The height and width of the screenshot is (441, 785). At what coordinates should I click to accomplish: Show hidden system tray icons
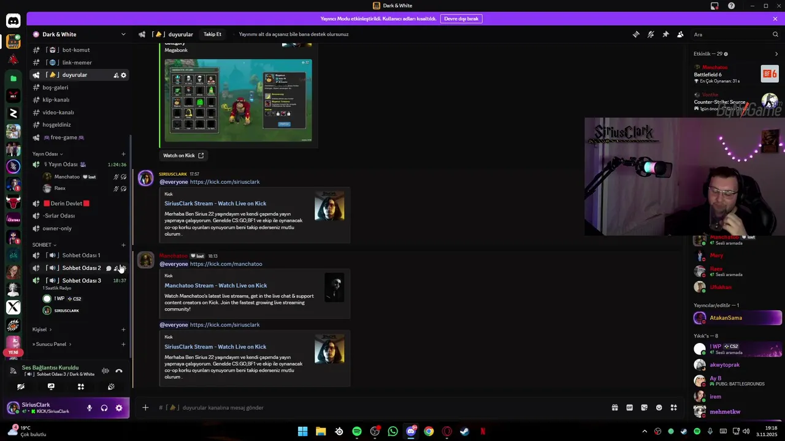645,431
